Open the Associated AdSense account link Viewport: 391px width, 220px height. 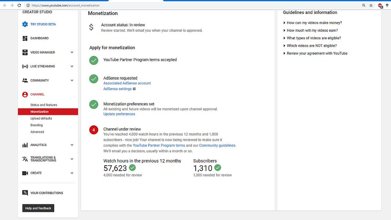(x=127, y=83)
